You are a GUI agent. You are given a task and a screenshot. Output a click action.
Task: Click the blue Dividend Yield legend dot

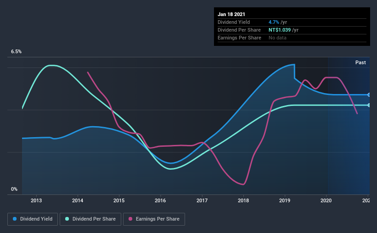click(x=15, y=219)
